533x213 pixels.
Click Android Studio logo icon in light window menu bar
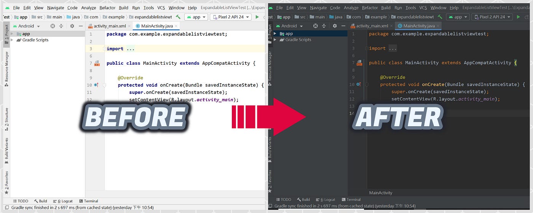pyautogui.click(x=6, y=8)
